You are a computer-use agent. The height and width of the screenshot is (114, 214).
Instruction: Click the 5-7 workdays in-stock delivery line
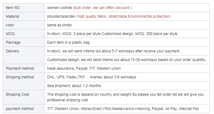click(114, 51)
